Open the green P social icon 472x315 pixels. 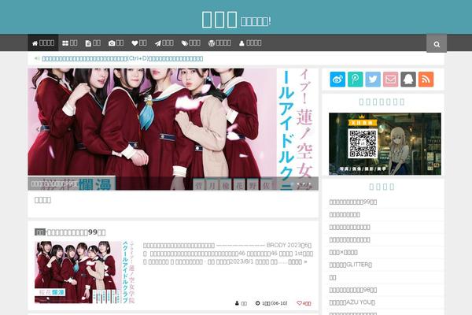coord(356,80)
